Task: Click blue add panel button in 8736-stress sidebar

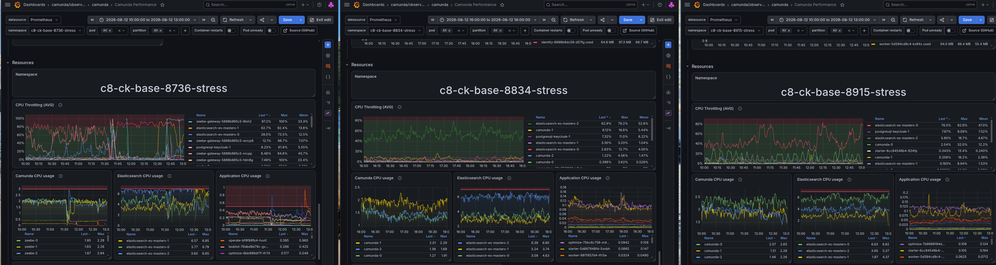Action: (x=328, y=45)
